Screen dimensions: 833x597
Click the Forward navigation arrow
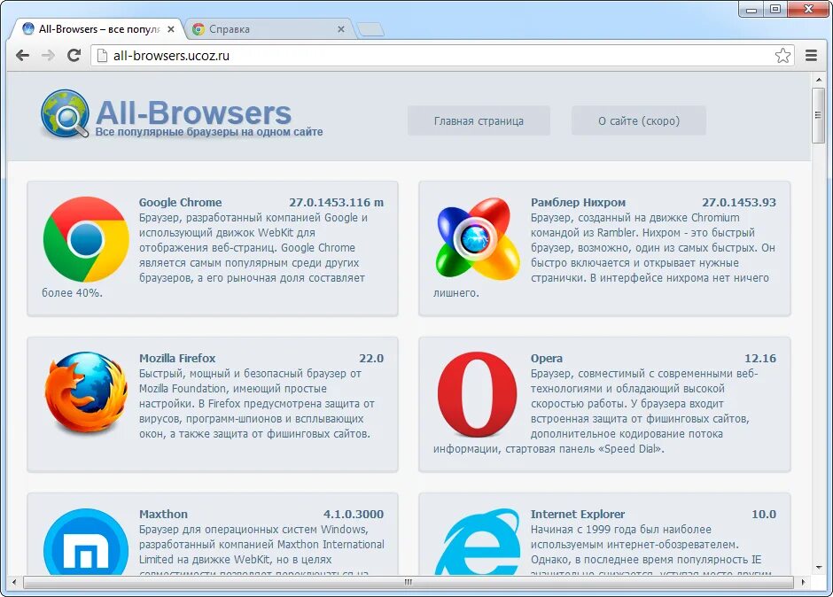48,55
